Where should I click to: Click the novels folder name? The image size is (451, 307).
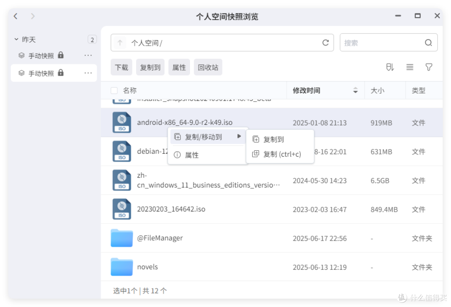coord(147,267)
